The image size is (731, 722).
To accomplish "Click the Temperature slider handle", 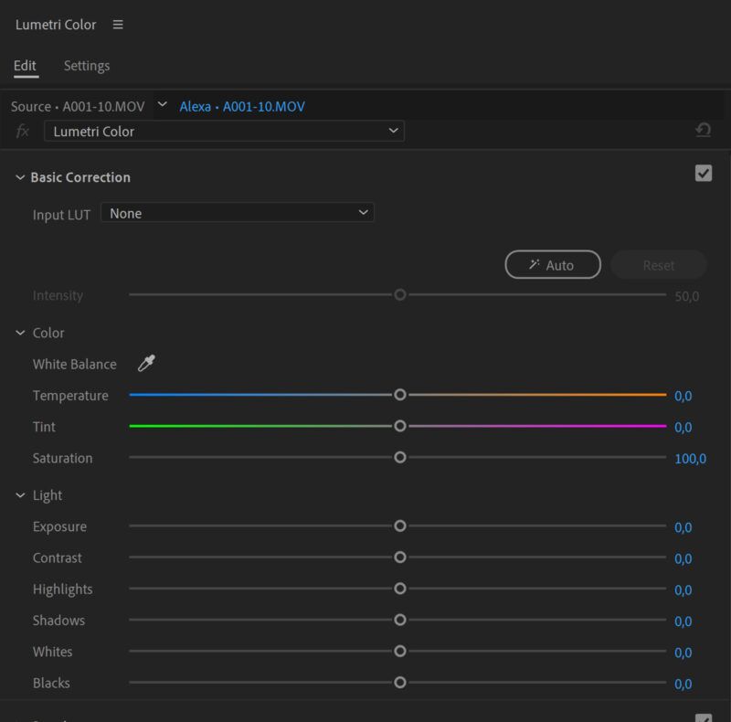I will pyautogui.click(x=399, y=395).
